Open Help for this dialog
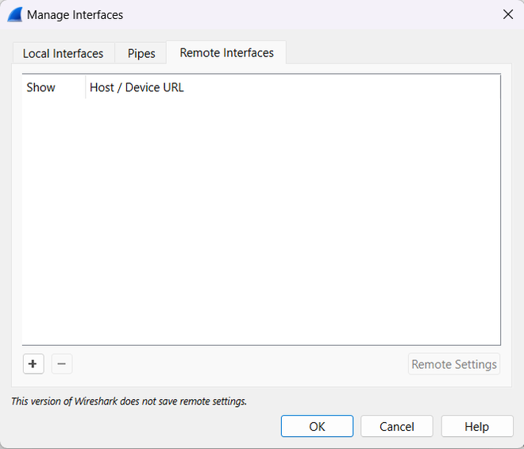Image resolution: width=524 pixels, height=449 pixels. pyautogui.click(x=476, y=426)
